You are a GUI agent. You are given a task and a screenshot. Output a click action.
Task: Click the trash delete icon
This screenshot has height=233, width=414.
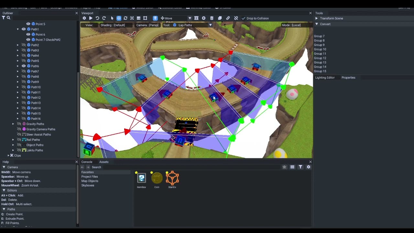click(212, 18)
